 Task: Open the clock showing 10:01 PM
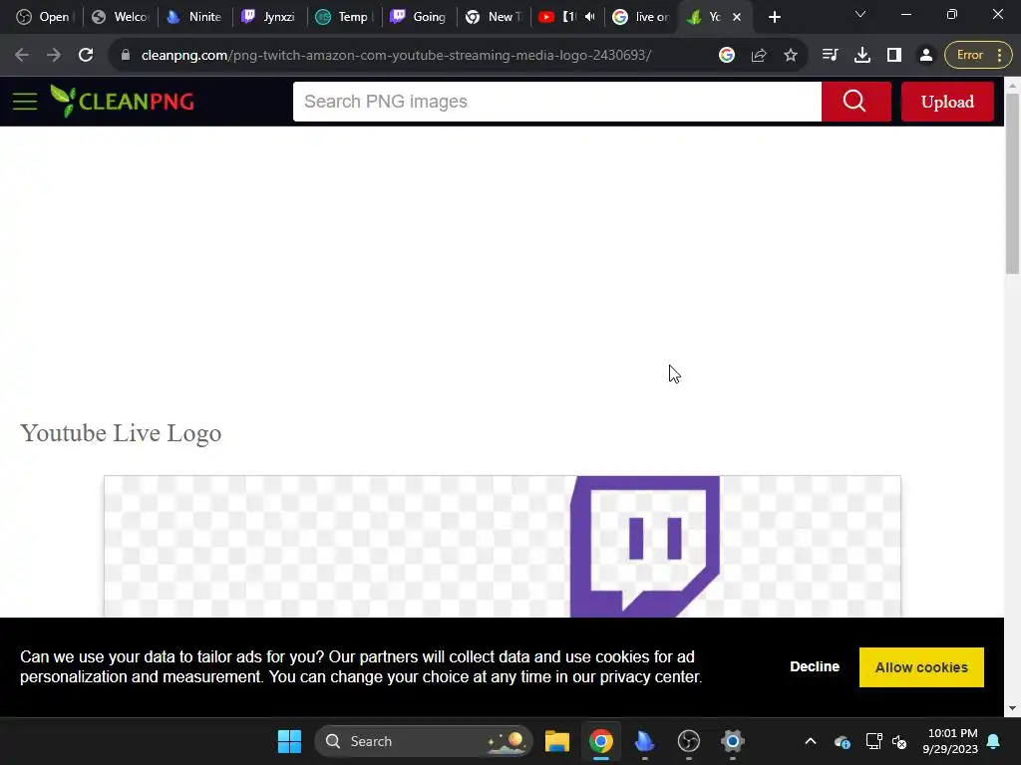(x=950, y=741)
